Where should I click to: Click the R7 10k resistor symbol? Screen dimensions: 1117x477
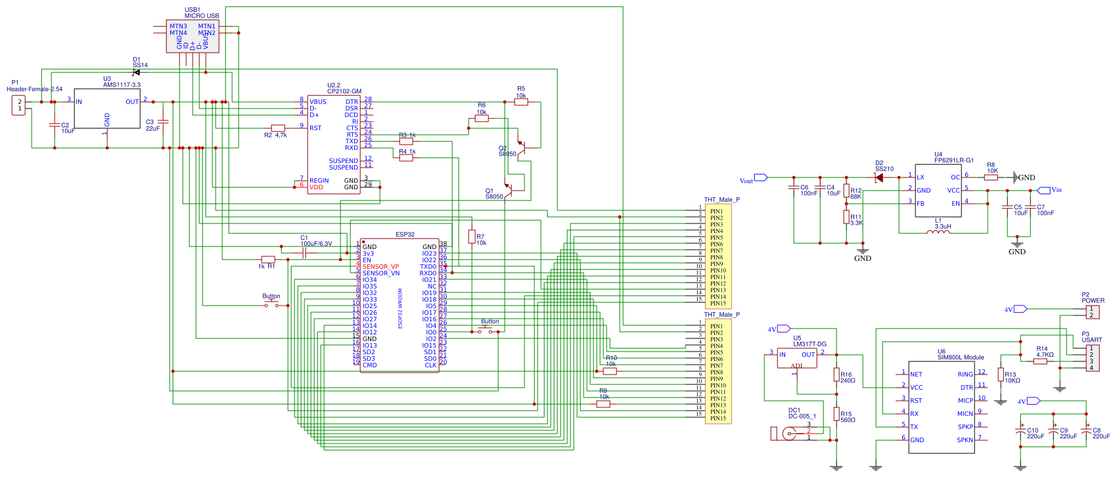click(x=471, y=237)
